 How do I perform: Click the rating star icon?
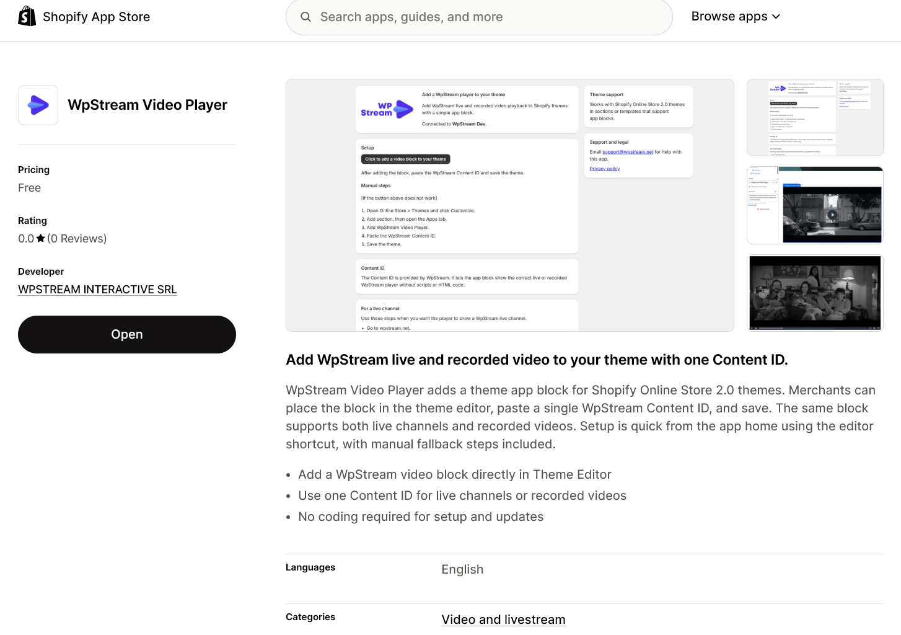pos(41,238)
